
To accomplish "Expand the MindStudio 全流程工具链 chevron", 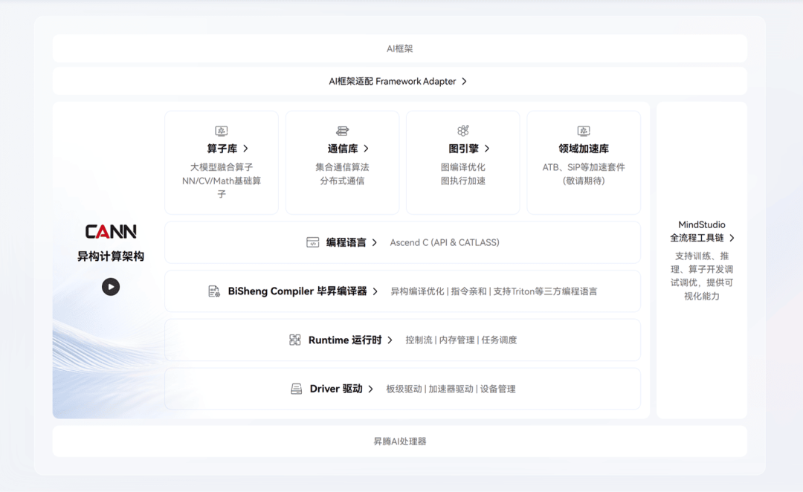I will (x=732, y=238).
